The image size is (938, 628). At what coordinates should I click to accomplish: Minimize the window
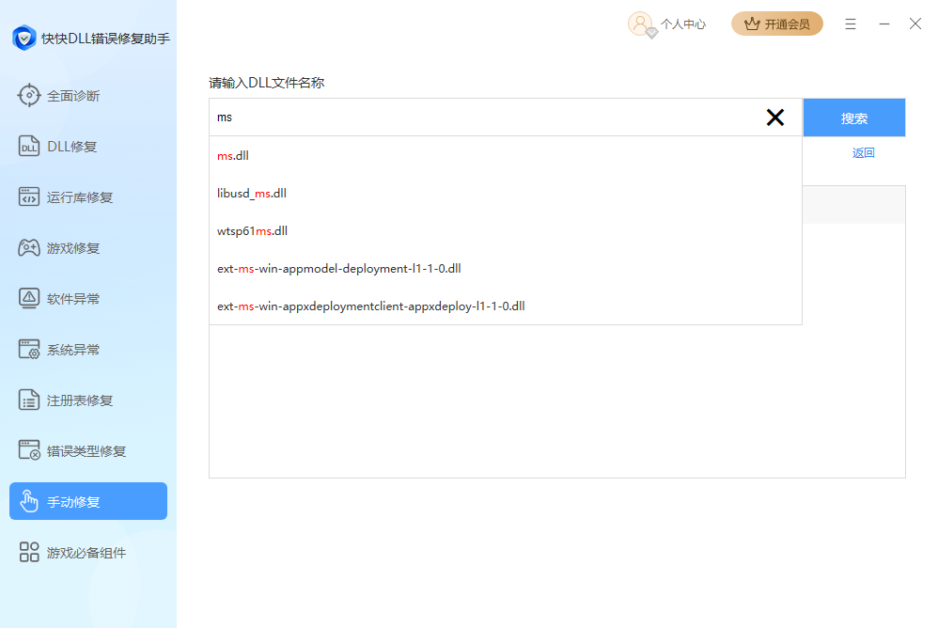pos(884,24)
